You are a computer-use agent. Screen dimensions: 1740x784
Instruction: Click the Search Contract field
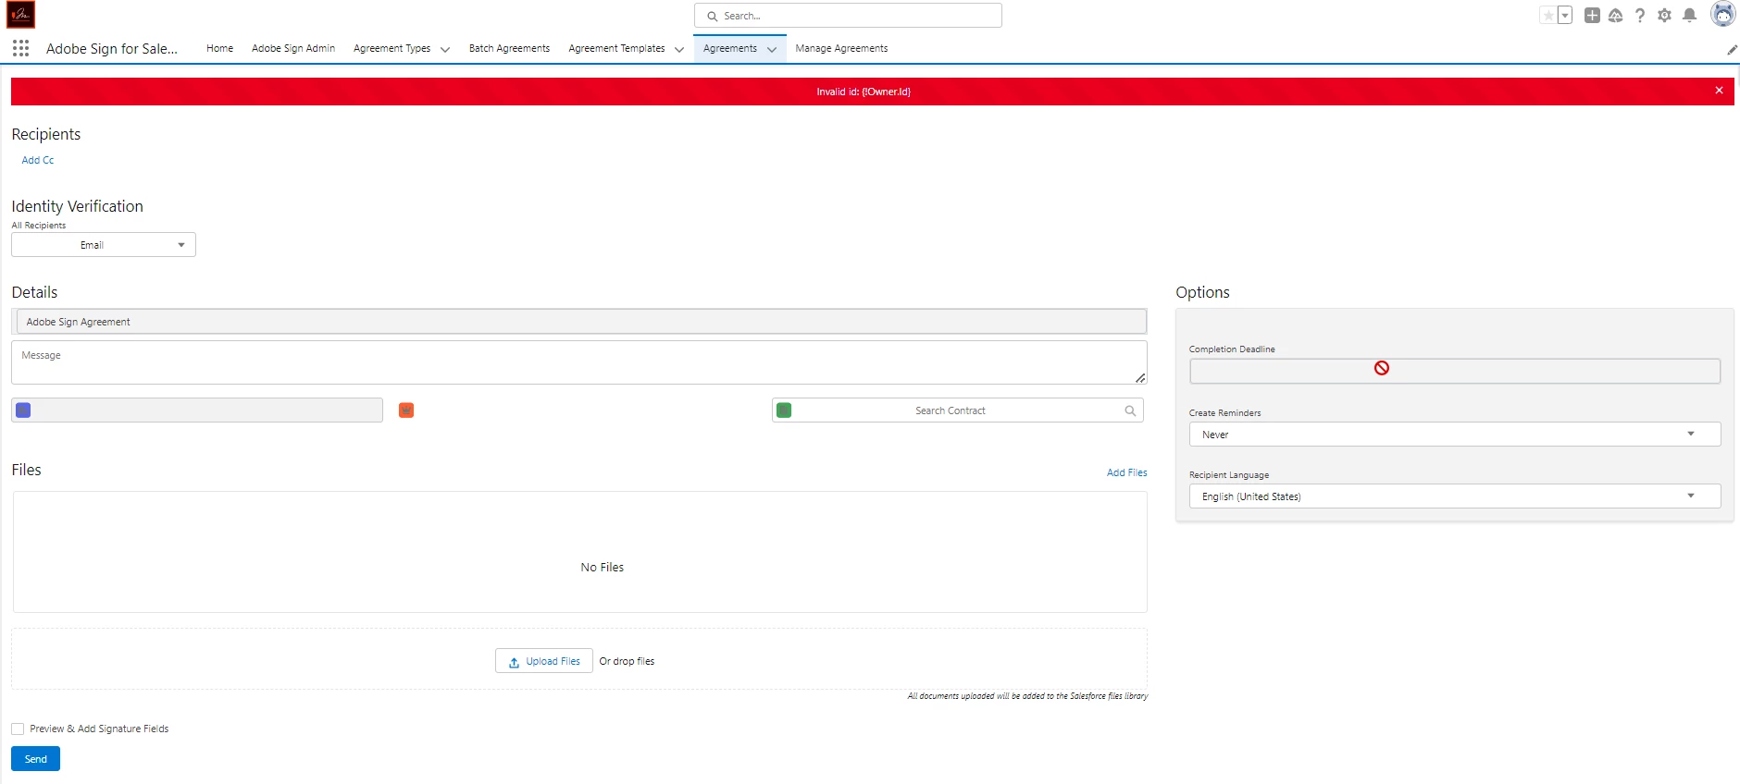pos(958,410)
